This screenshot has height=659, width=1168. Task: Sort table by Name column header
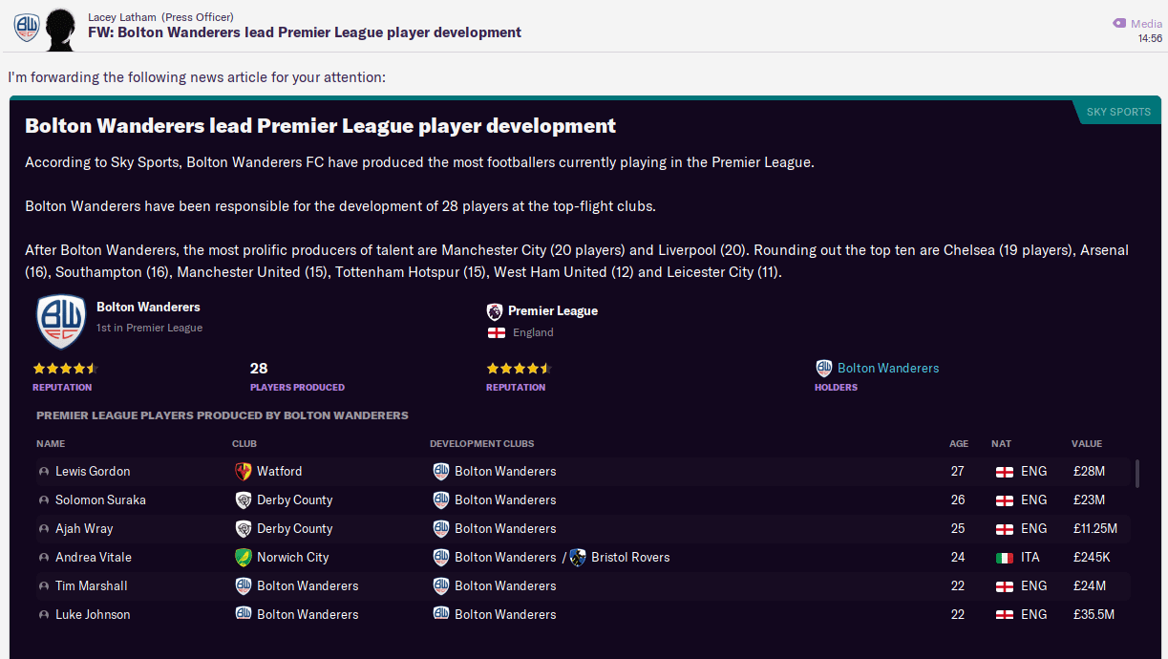[x=51, y=443]
